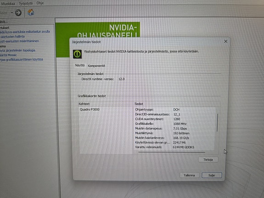Switch to the Näyttö tab
The width and height of the screenshot is (264, 198).
click(x=80, y=65)
